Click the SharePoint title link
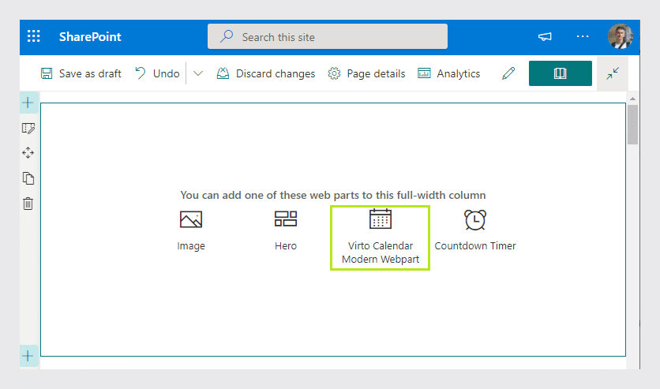Screen dimensions: 660x389 click(90, 37)
